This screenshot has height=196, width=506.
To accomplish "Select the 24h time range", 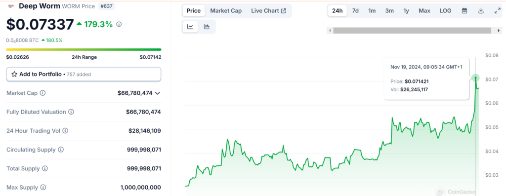I will tap(337, 11).
